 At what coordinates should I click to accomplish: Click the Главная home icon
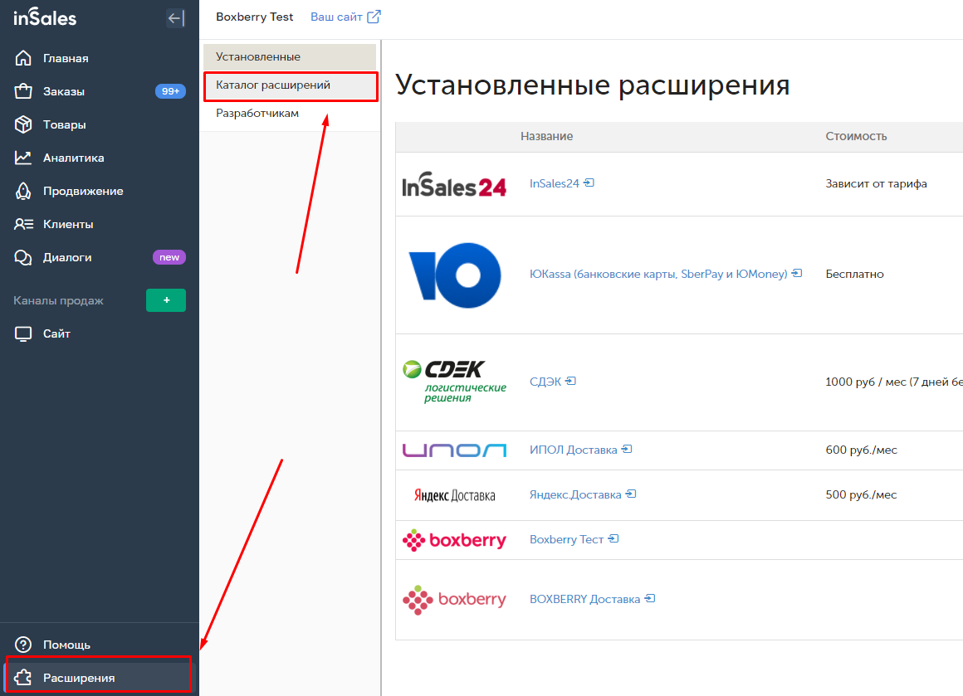(23, 58)
